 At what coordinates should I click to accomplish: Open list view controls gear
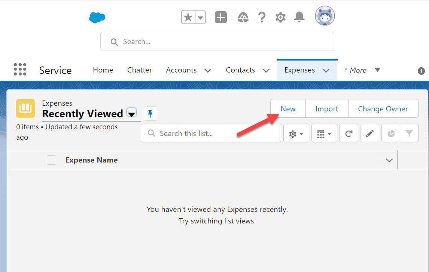coord(296,133)
